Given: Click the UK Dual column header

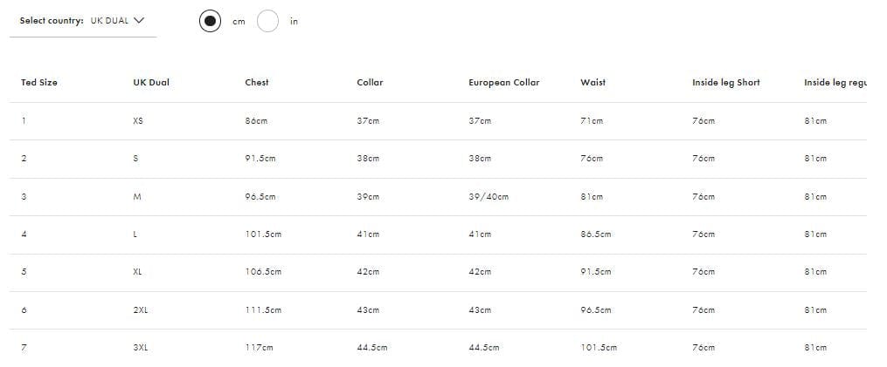Looking at the screenshot, I should pos(151,83).
